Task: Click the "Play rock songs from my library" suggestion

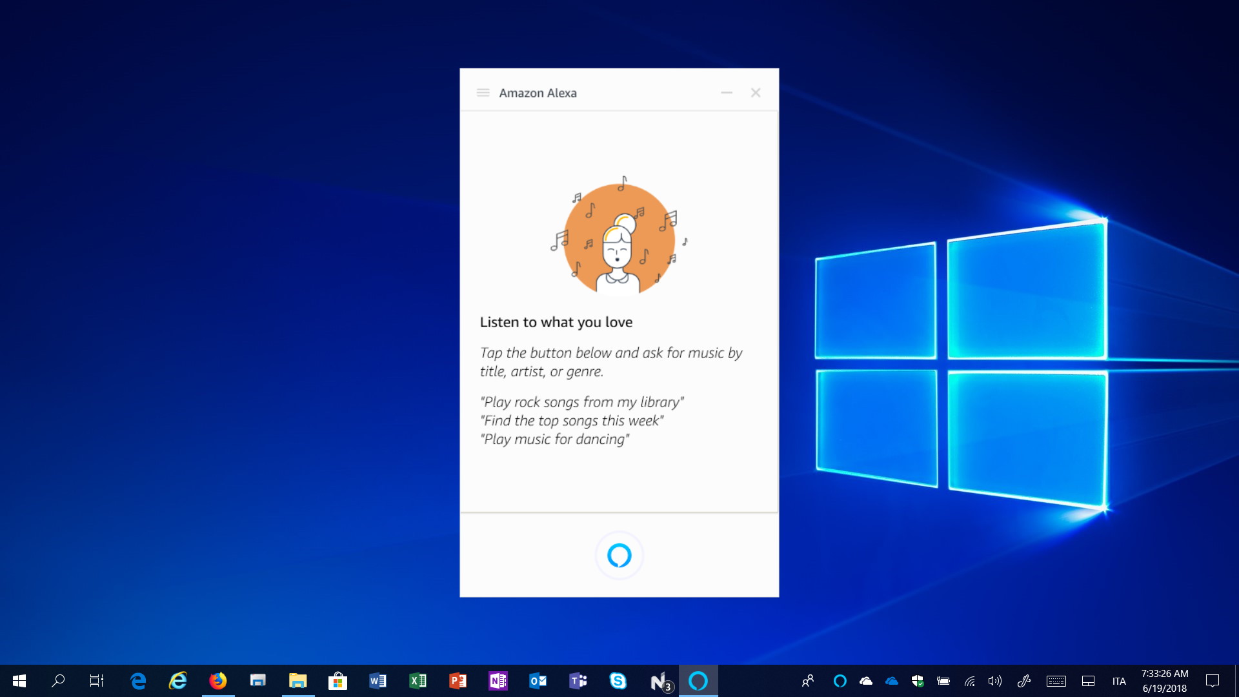Action: (x=581, y=402)
